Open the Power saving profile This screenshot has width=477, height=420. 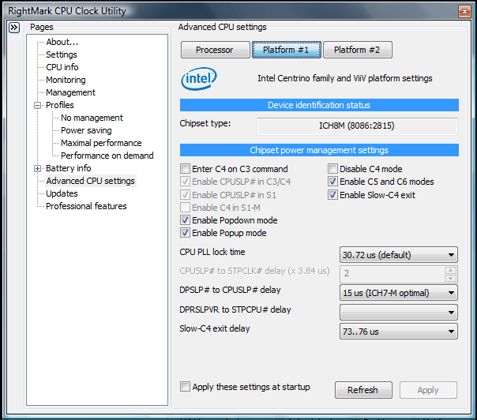pos(86,130)
